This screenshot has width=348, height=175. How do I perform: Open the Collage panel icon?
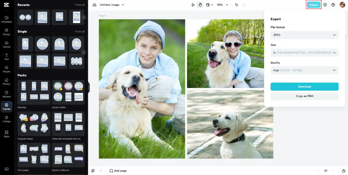(7, 119)
